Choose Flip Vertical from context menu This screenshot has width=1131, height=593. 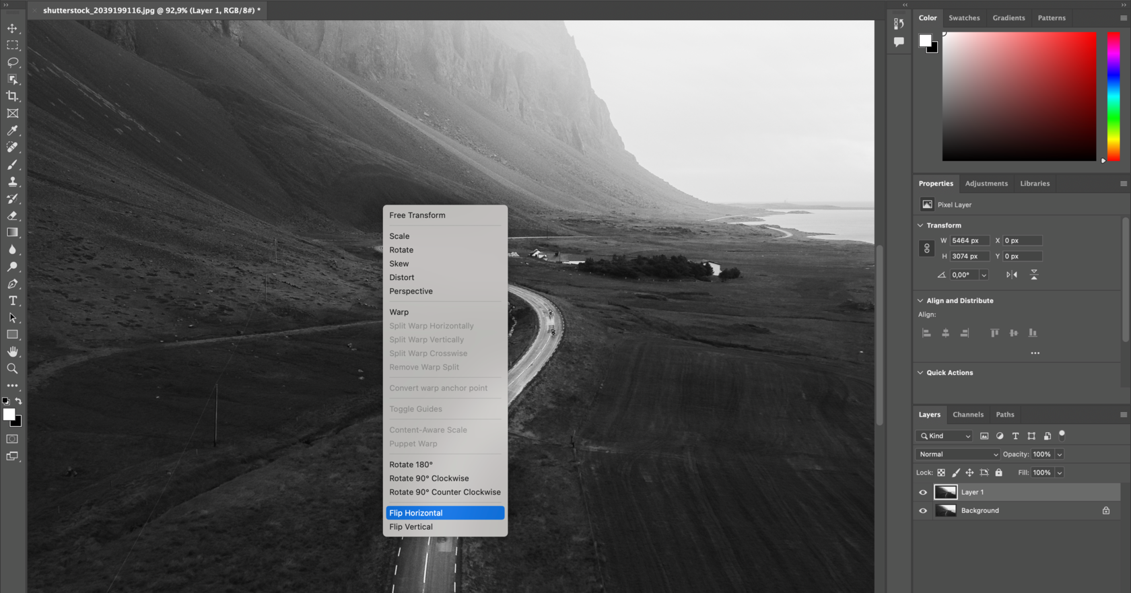(445, 527)
